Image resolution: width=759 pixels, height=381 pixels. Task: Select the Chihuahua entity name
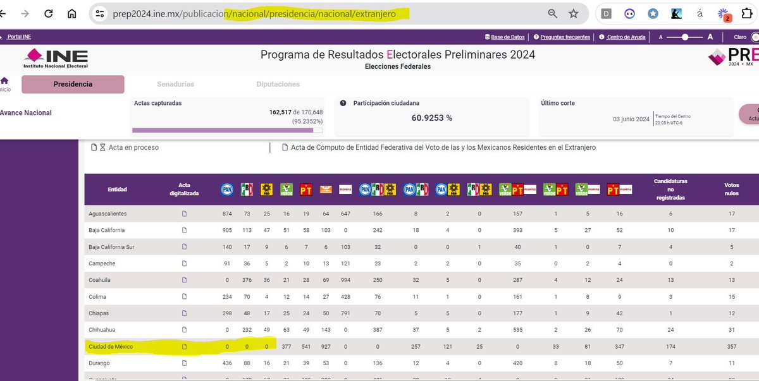tap(102, 330)
